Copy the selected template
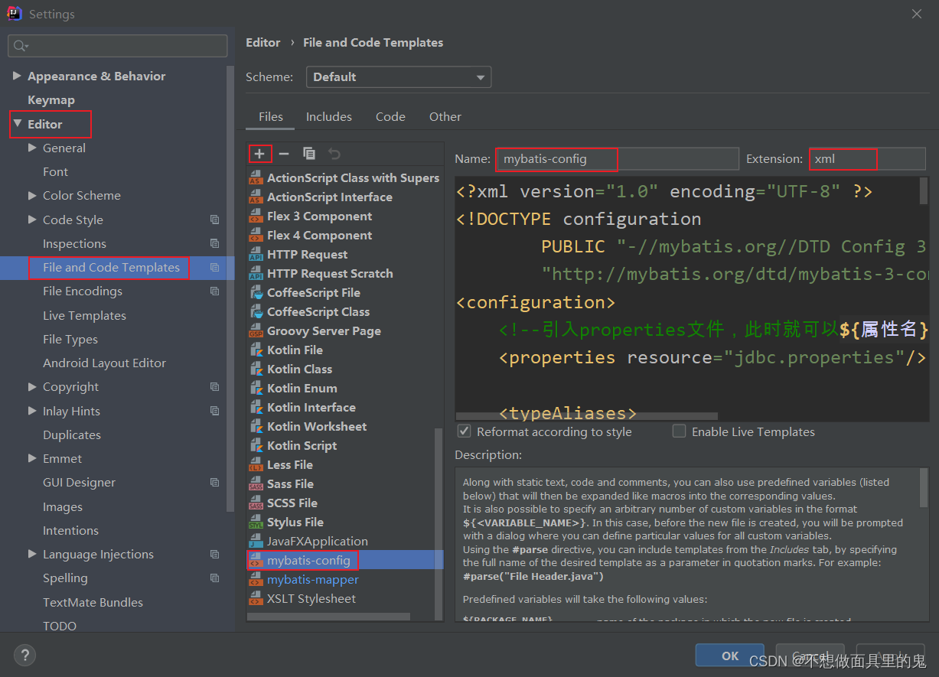This screenshot has height=677, width=939. [x=309, y=154]
